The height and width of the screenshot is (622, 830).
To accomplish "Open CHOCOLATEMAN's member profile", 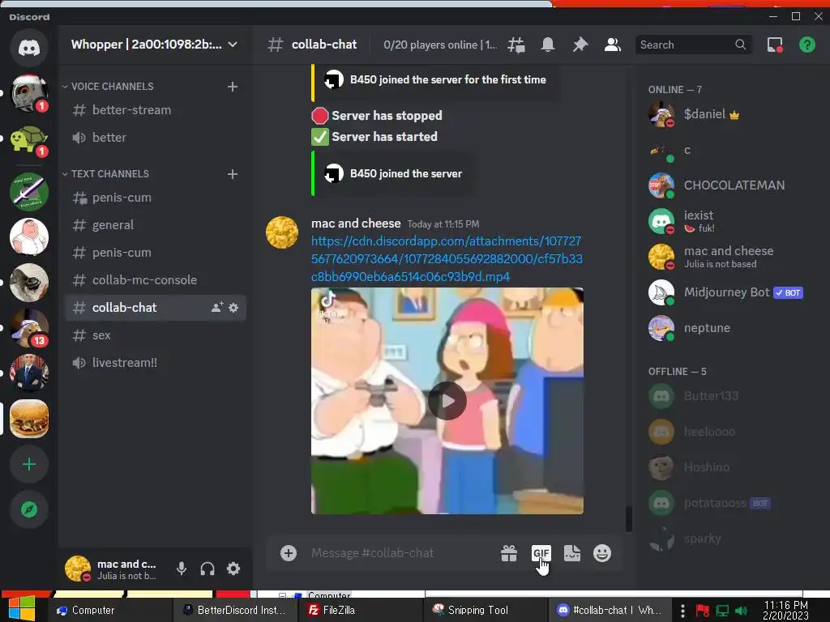I will point(730,185).
